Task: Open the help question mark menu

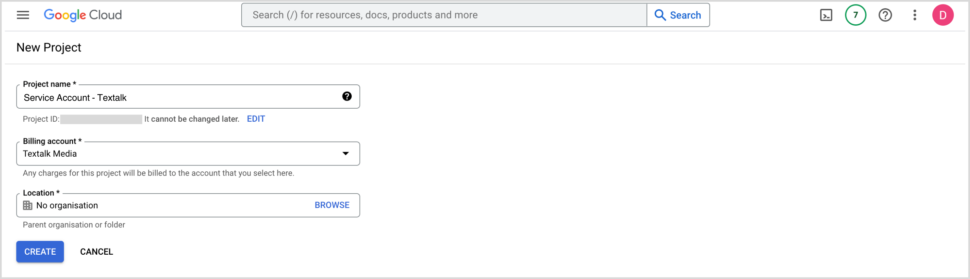Action: click(x=885, y=15)
